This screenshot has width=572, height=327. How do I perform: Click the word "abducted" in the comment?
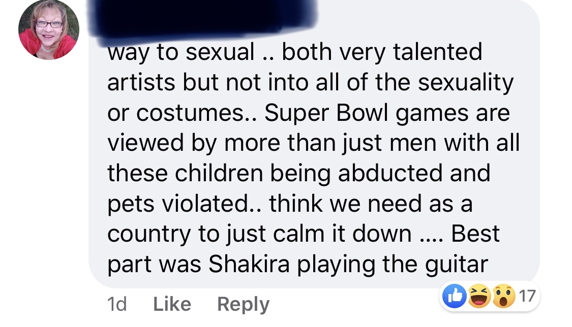pos(378,173)
